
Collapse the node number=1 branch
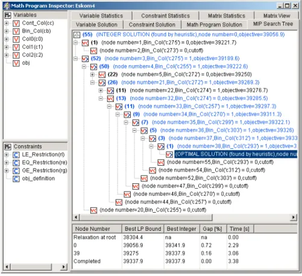[75, 43]
